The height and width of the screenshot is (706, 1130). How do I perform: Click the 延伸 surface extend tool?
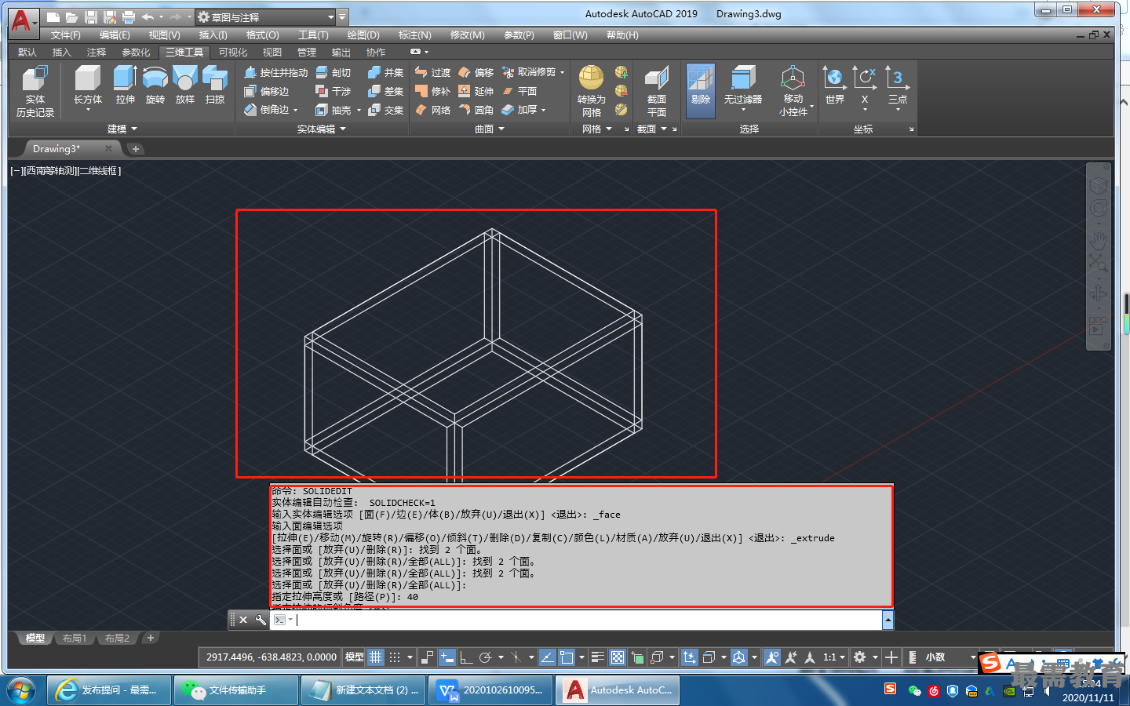tap(476, 91)
